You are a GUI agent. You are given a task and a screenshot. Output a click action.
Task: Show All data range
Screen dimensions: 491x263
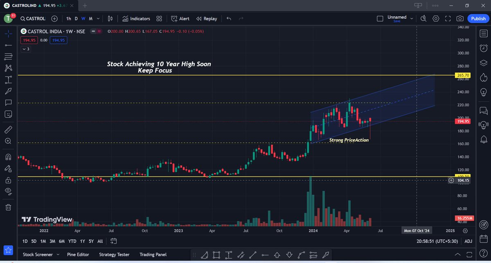point(100,241)
